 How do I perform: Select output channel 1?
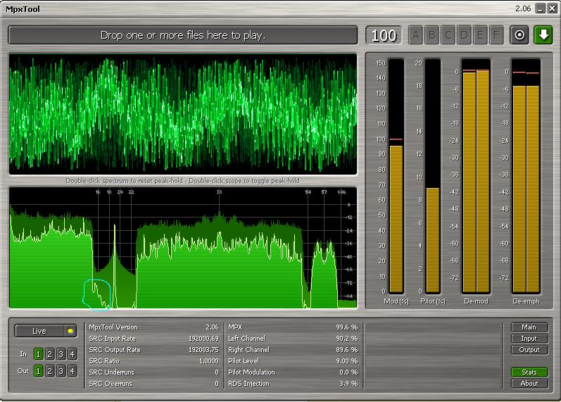pyautogui.click(x=38, y=371)
